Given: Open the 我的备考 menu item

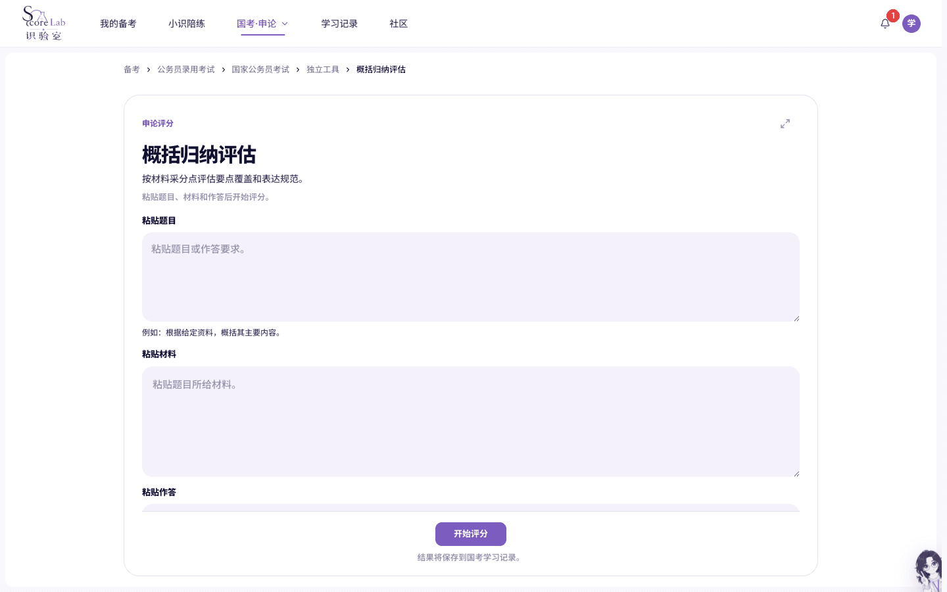Looking at the screenshot, I should (x=118, y=24).
